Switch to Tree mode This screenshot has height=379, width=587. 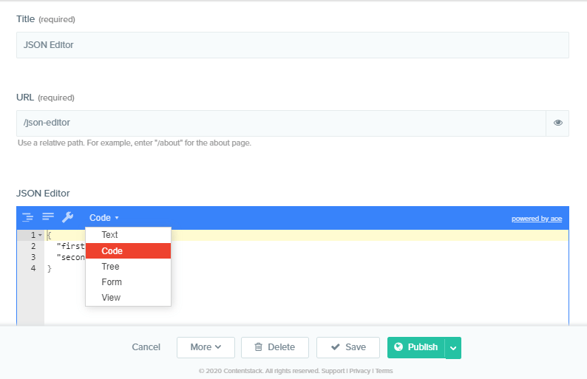128,267
